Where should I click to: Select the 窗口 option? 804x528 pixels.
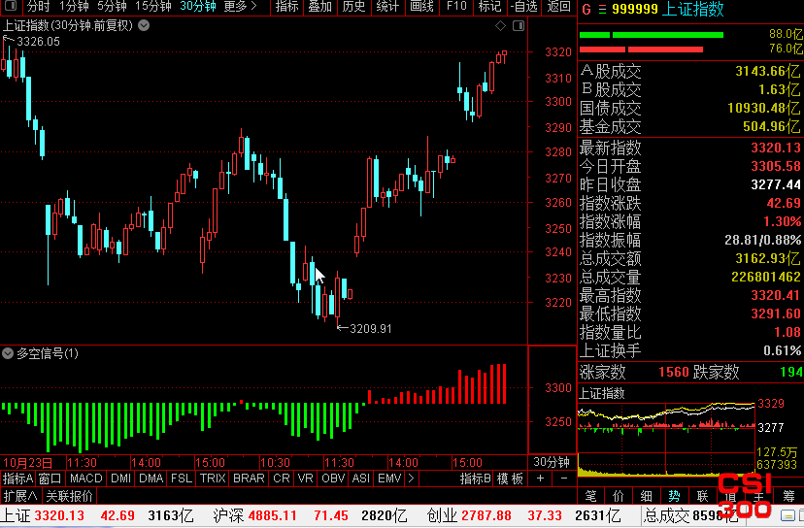pos(50,478)
